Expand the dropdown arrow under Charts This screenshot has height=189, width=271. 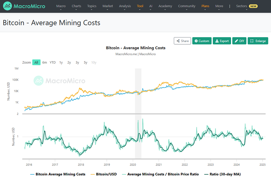76,10
